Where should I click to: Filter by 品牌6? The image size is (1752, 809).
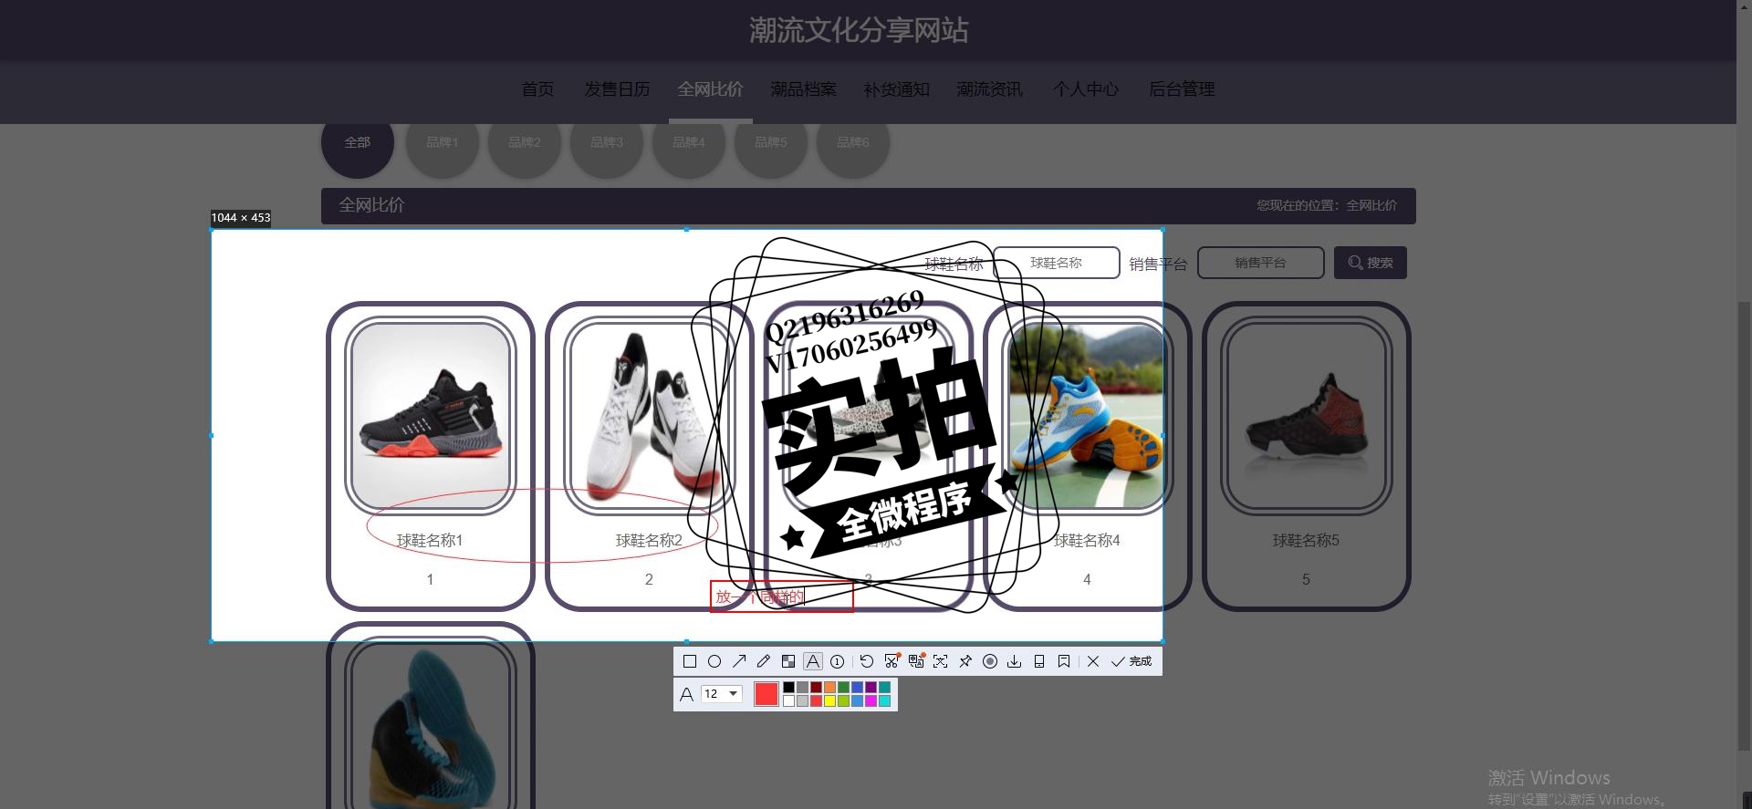pyautogui.click(x=853, y=142)
